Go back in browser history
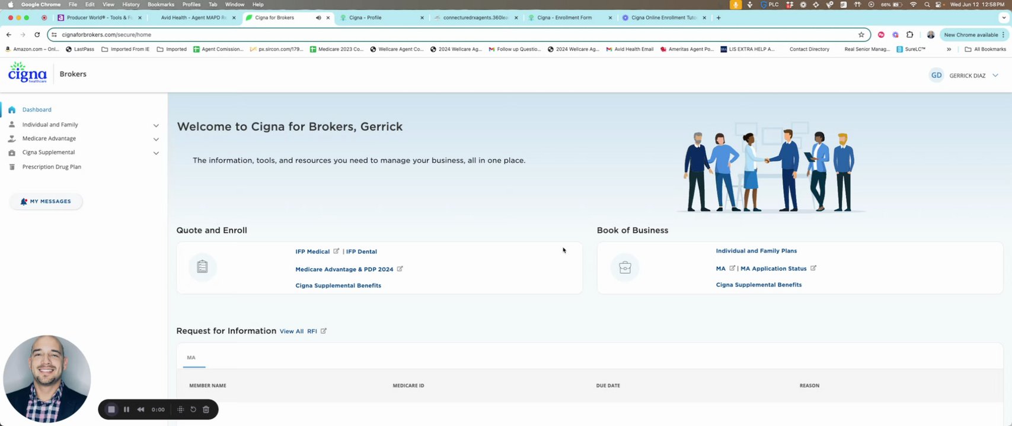 click(x=8, y=35)
